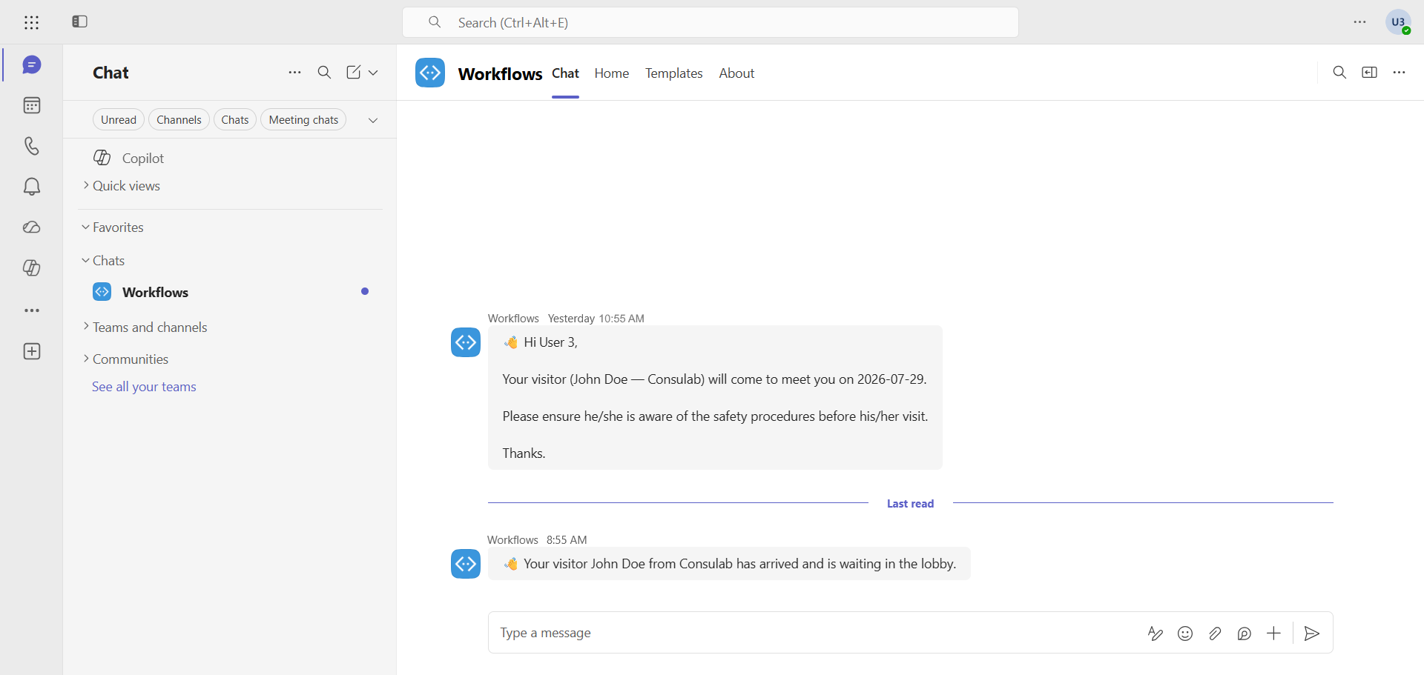Click the Type a message field
The height and width of the screenshot is (675, 1424).
[x=816, y=633]
